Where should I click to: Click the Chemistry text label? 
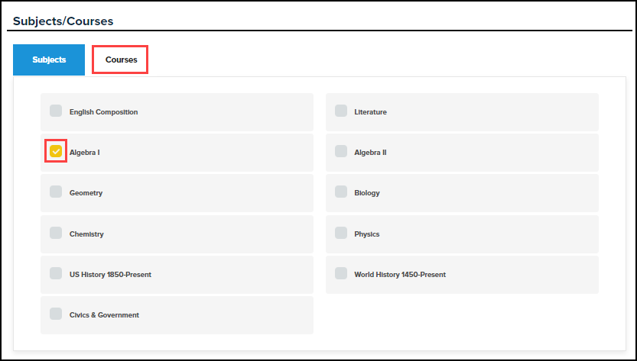[86, 234]
